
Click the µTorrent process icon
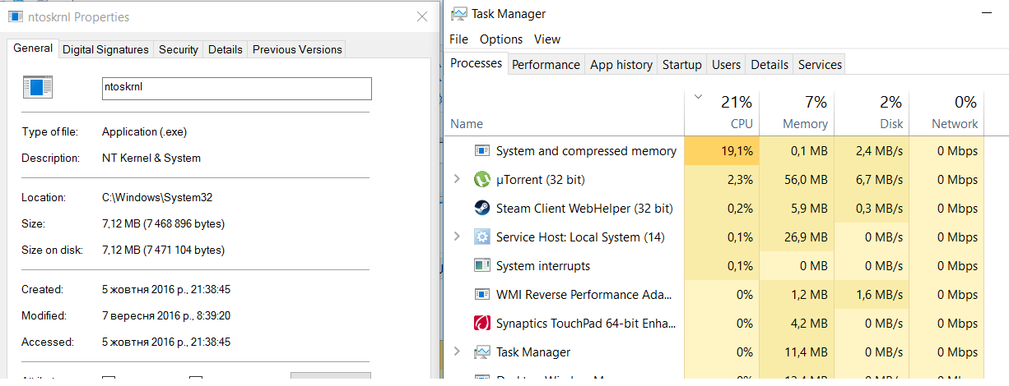tap(482, 180)
